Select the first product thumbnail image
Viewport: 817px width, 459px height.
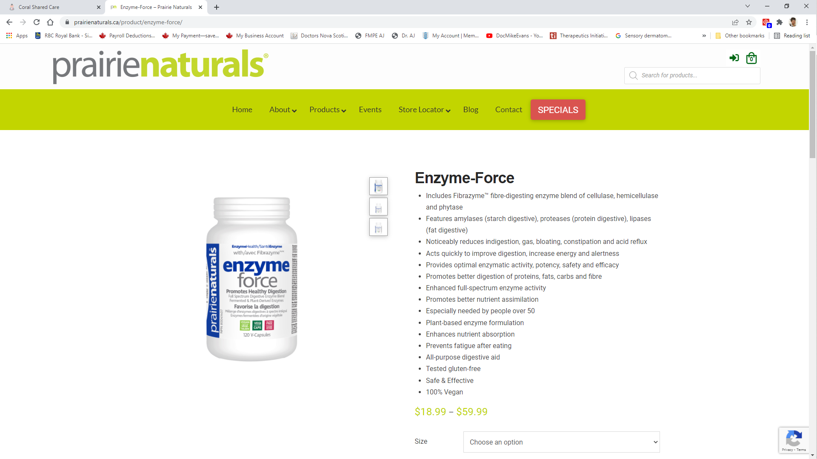pyautogui.click(x=378, y=186)
